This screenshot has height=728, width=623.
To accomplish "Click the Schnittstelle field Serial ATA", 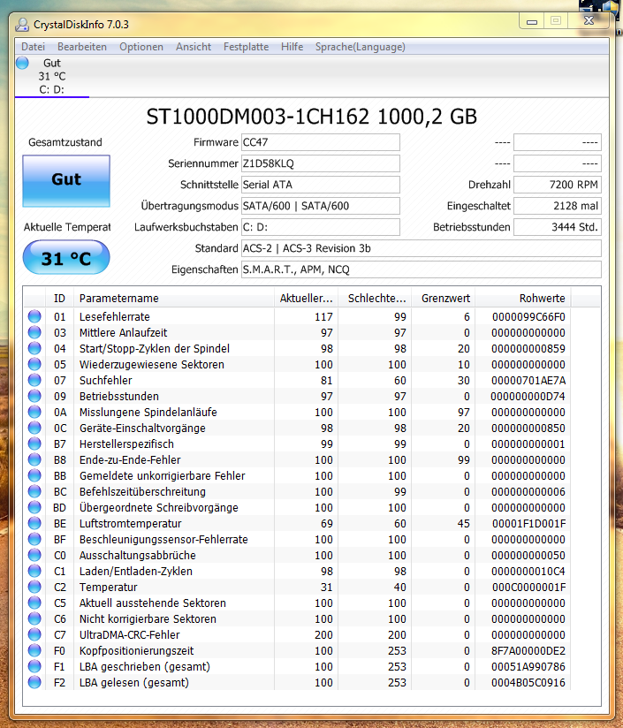I will coord(320,185).
